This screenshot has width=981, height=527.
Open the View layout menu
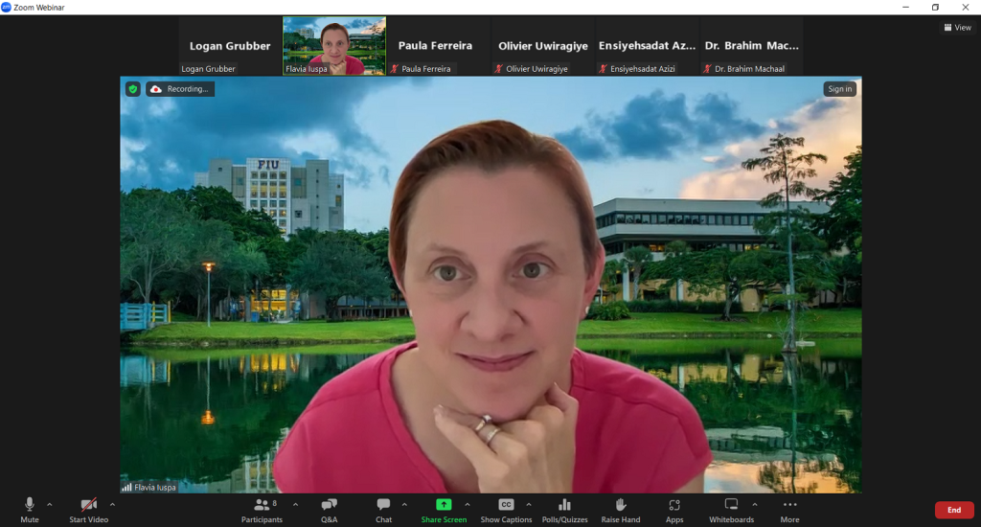tap(957, 28)
